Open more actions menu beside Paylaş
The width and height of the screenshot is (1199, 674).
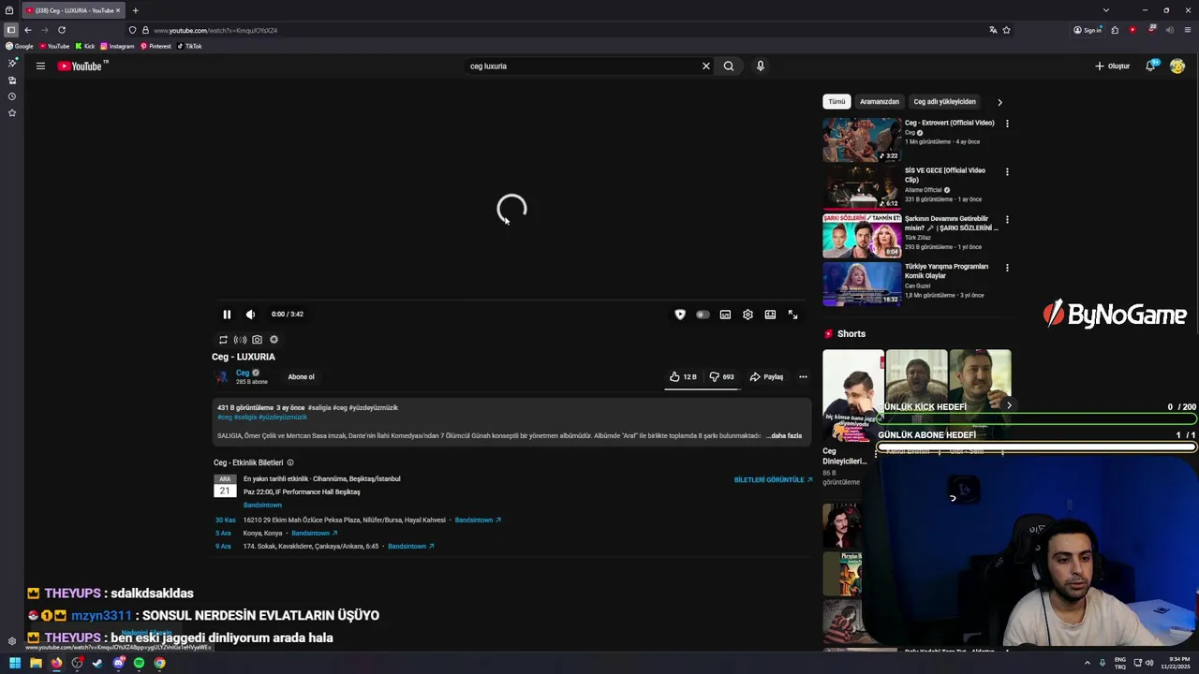(x=803, y=377)
